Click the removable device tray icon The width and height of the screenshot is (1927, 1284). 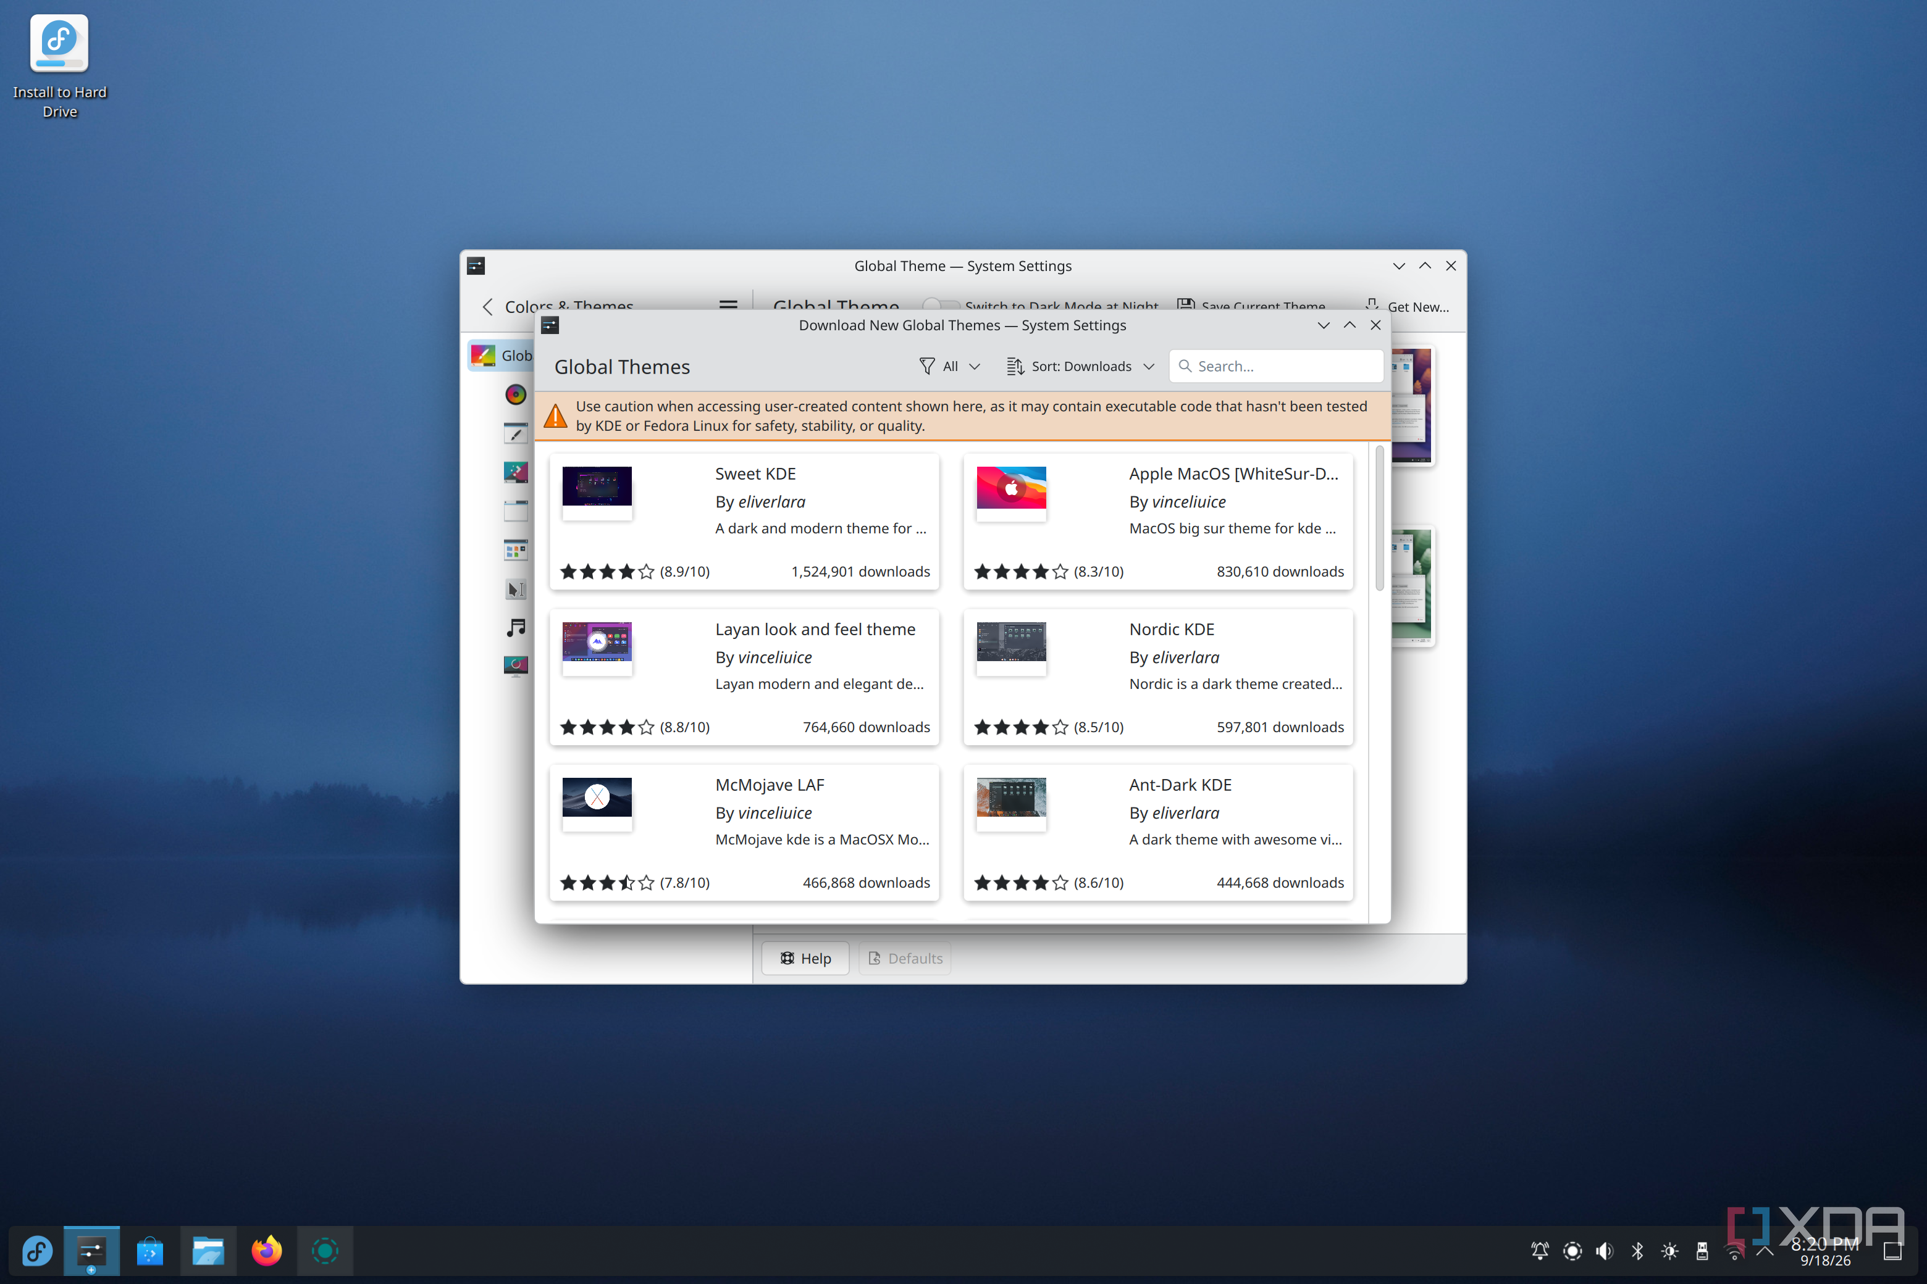coord(1702,1251)
